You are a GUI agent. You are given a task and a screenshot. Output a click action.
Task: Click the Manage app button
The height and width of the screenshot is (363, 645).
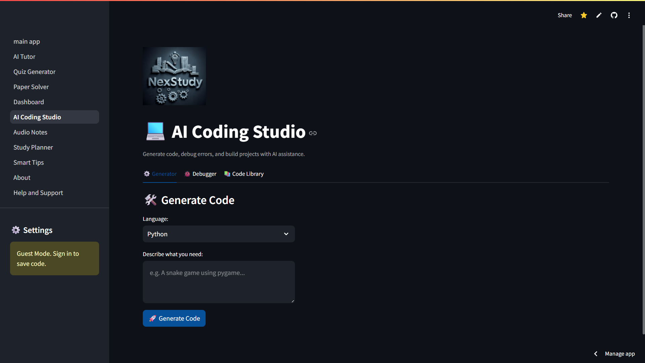pyautogui.click(x=619, y=354)
